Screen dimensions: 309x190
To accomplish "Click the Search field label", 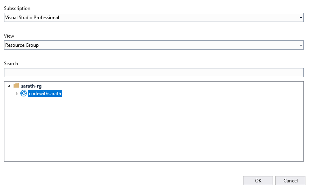I will [x=11, y=64].
